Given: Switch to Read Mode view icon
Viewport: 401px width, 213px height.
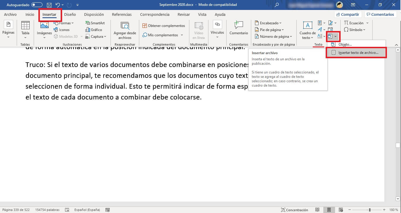Looking at the screenshot, I should tap(317, 210).
